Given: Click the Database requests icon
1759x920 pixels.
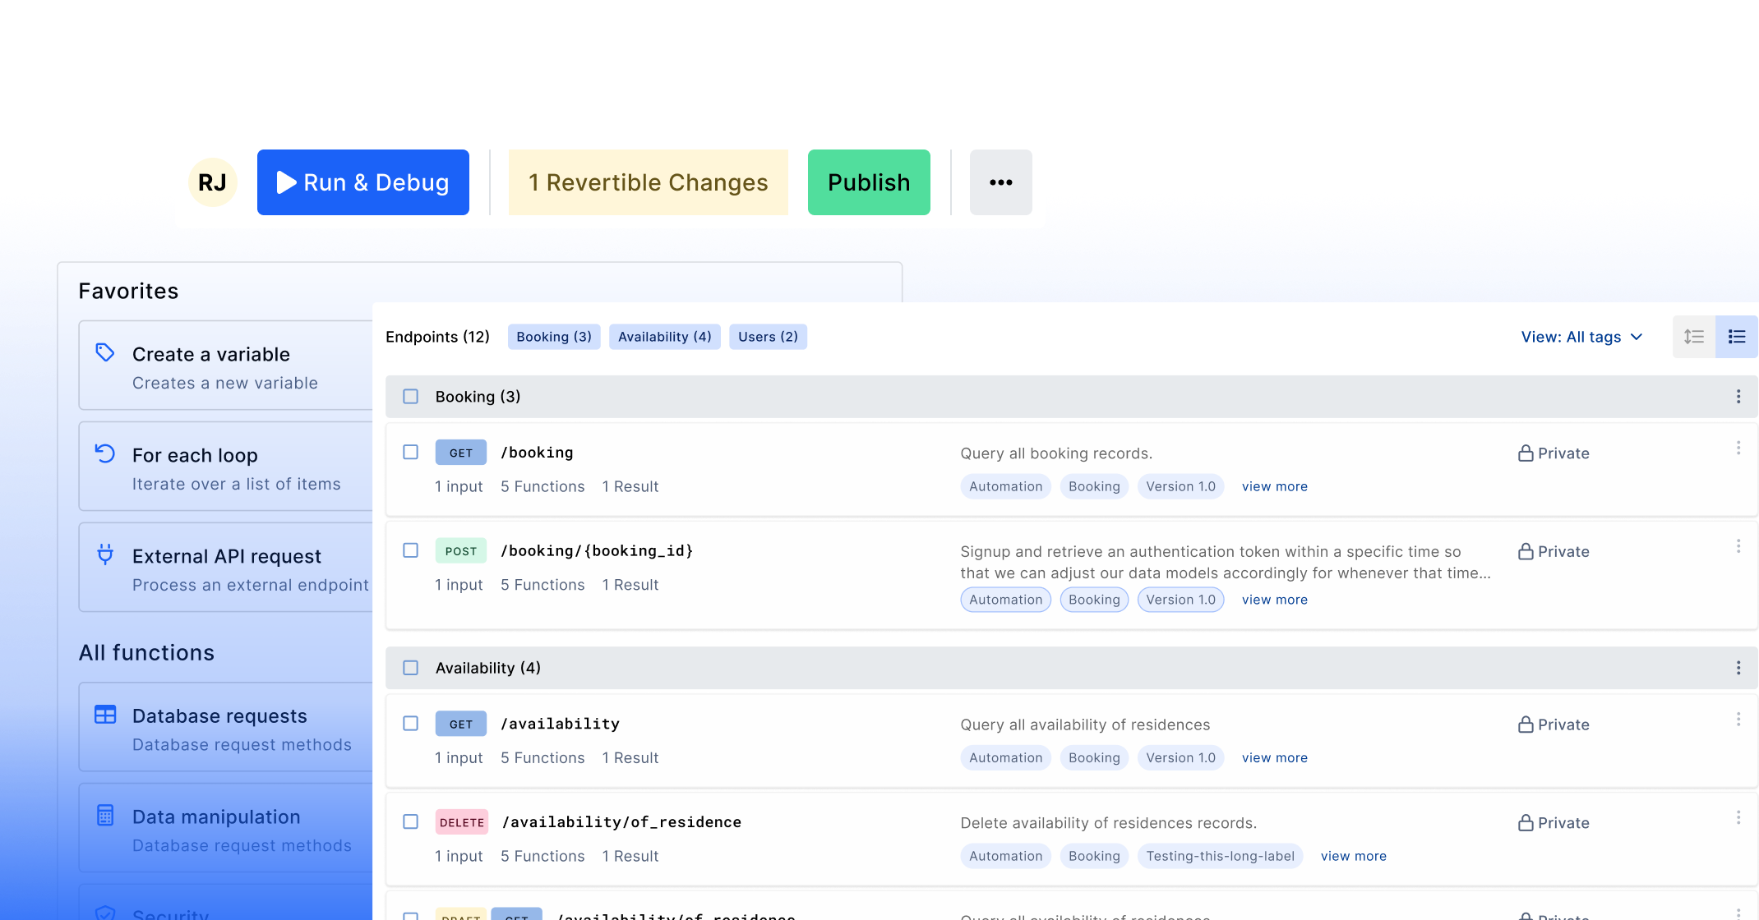Looking at the screenshot, I should coord(104,714).
